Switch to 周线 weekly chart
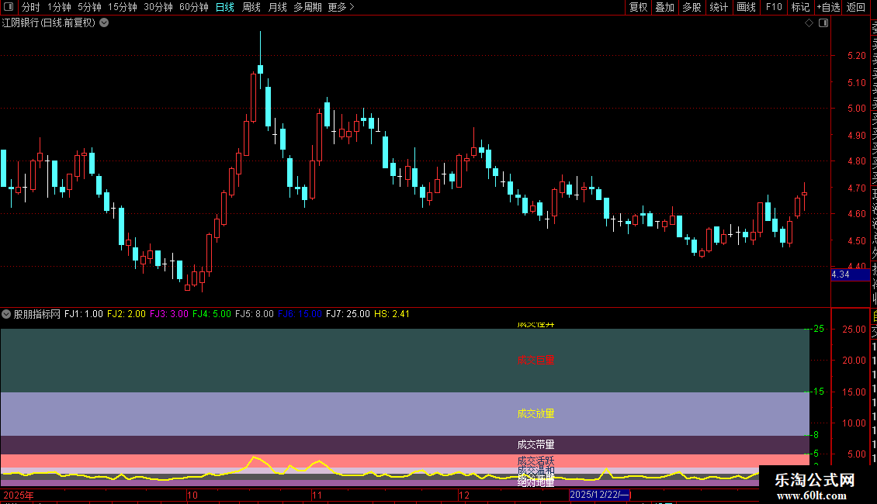Screen dimensions: 877x504 point(251,7)
